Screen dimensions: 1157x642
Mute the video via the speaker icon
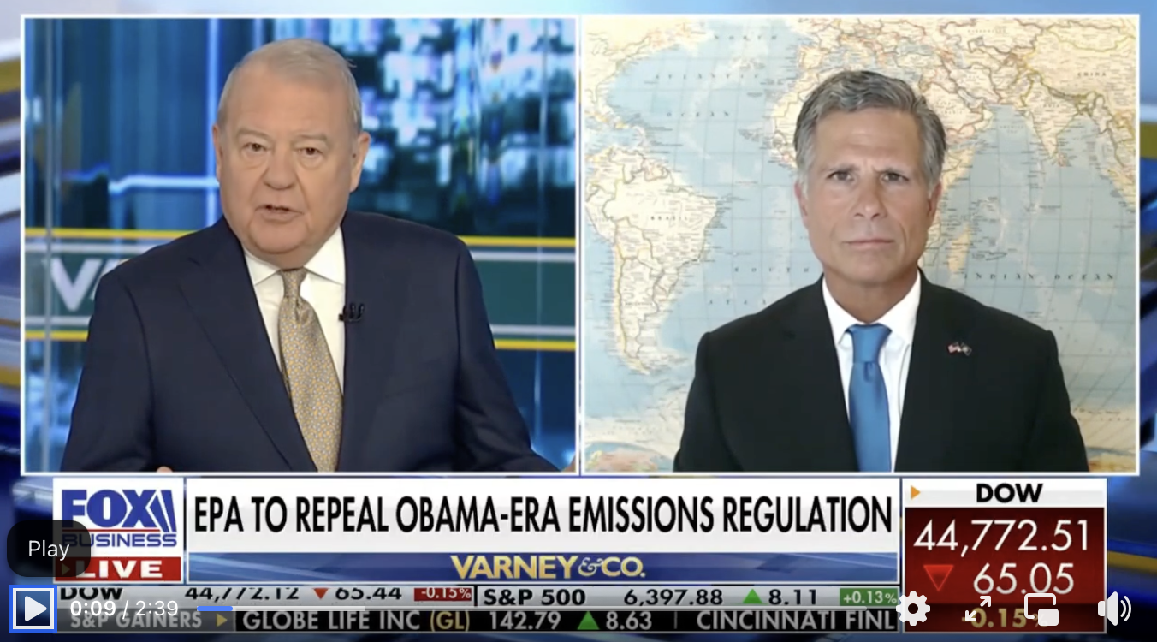[1113, 609]
